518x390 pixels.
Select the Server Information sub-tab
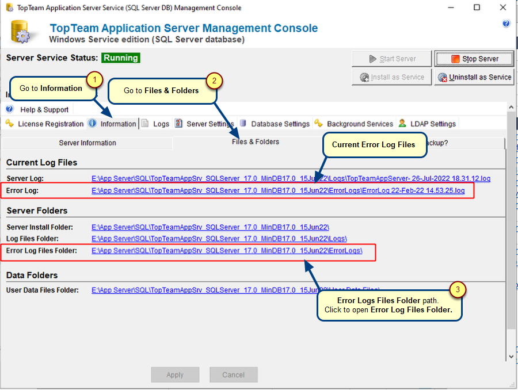87,143
